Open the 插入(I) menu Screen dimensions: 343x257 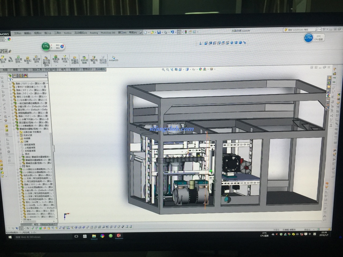(47, 33)
